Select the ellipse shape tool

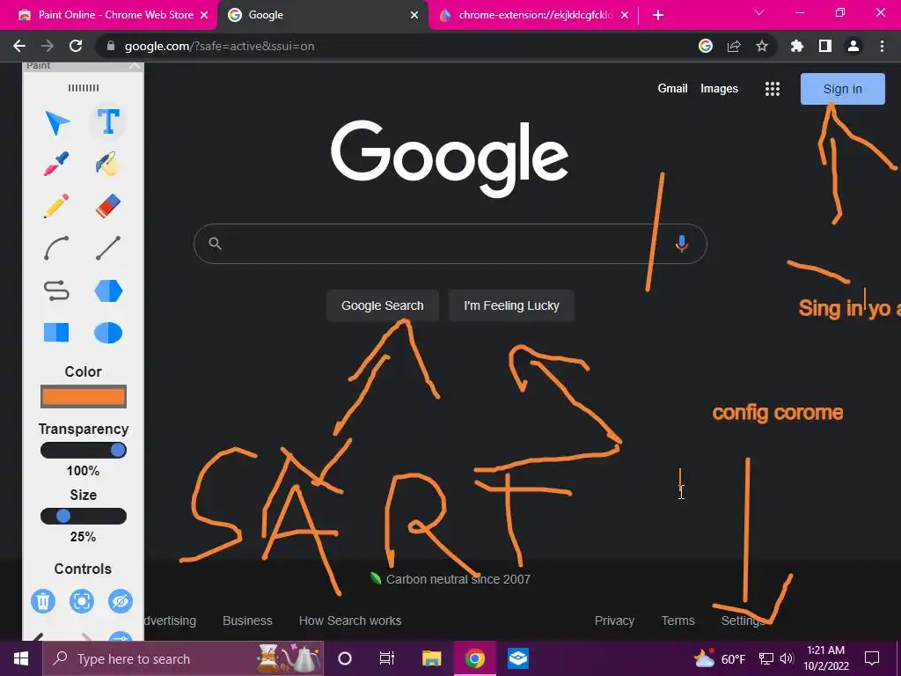pyautogui.click(x=108, y=332)
